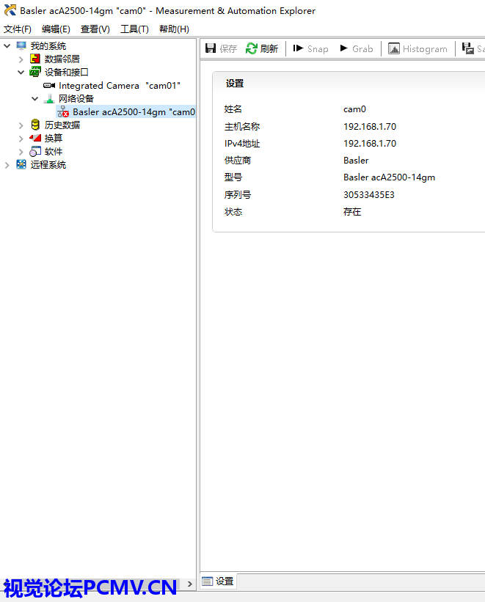Screen dimensions: 485x602
Task: Click the Save (保存) floppy disk icon
Action: click(211, 48)
